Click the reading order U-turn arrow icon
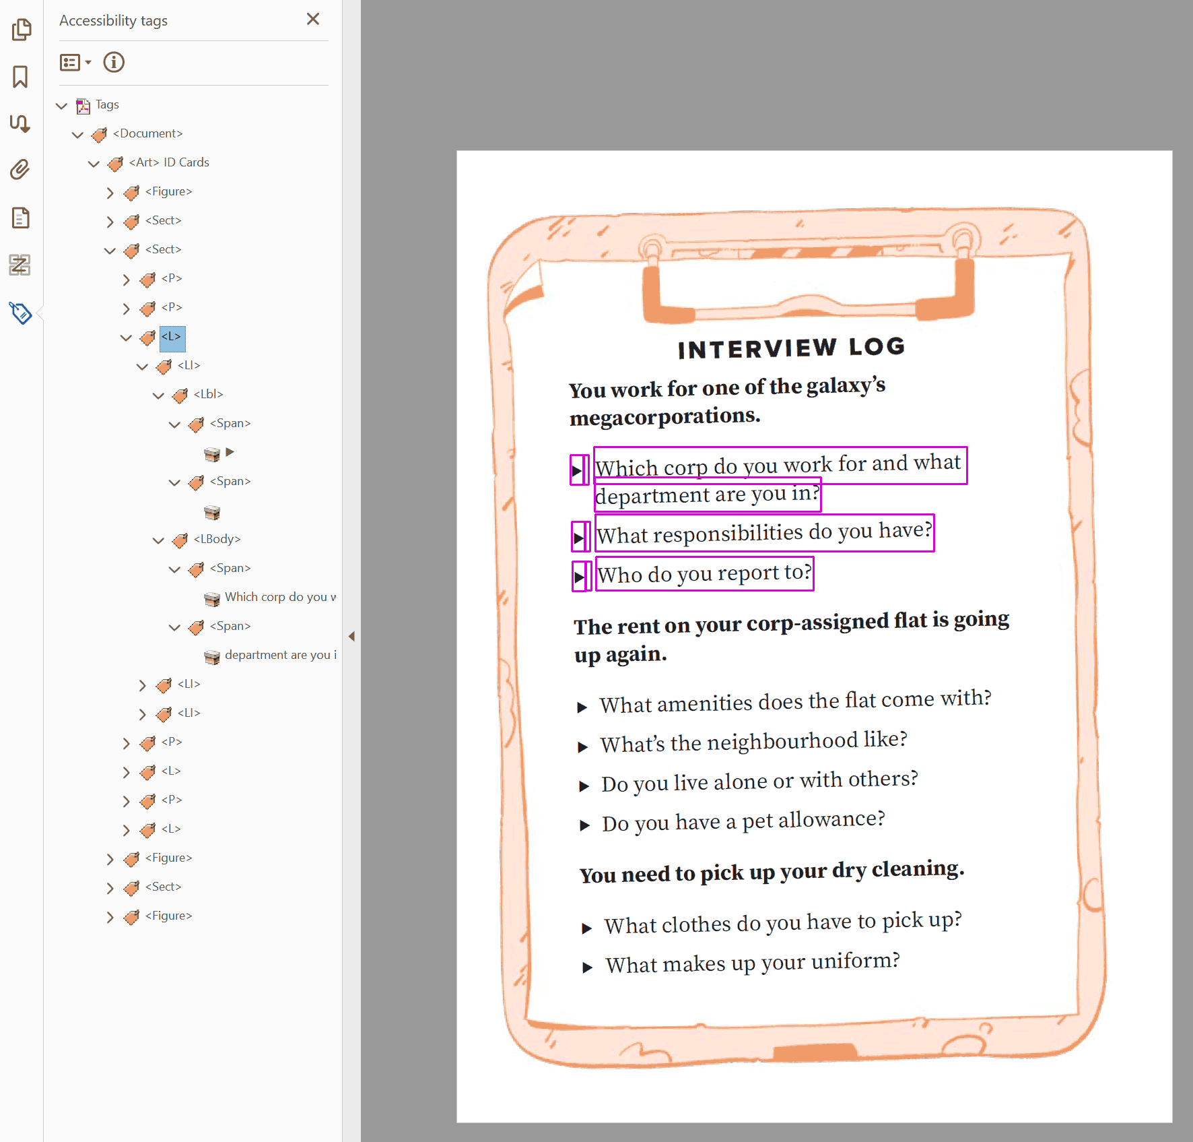Screen dimensions: 1193x1142 (21, 124)
